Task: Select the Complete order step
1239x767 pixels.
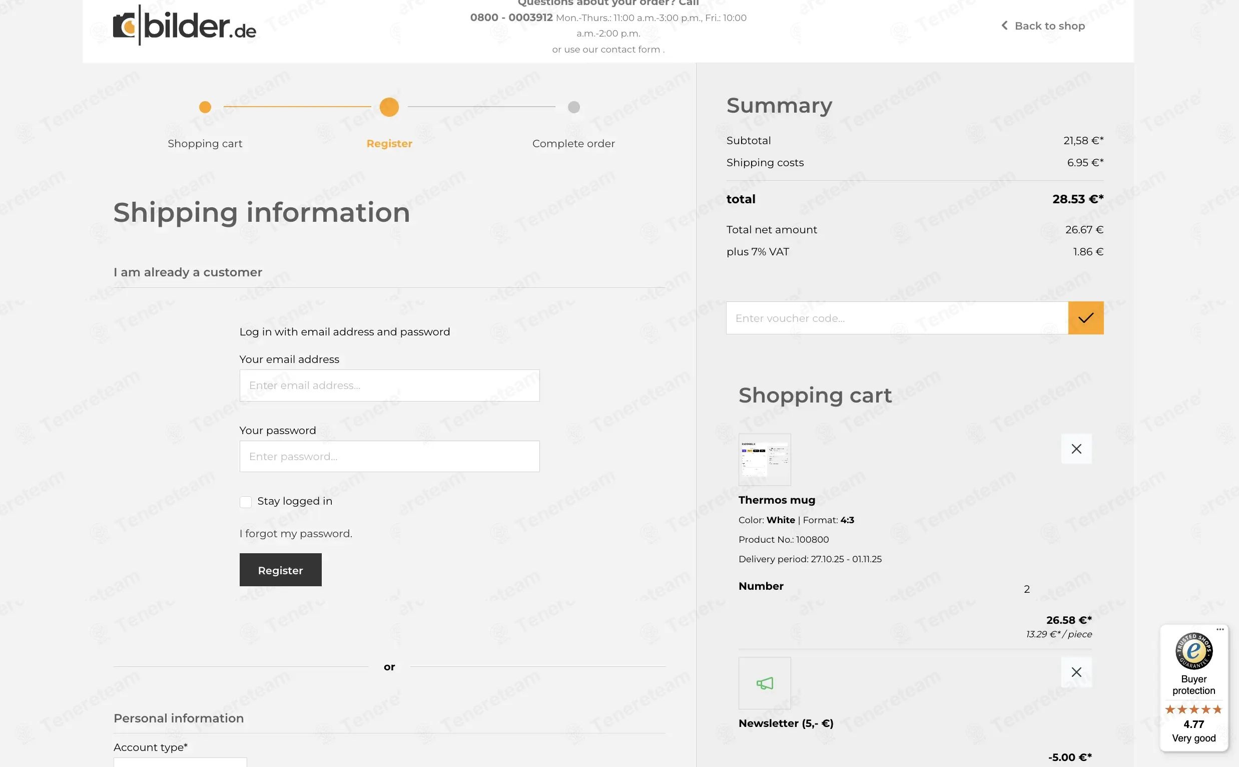Action: point(573,144)
